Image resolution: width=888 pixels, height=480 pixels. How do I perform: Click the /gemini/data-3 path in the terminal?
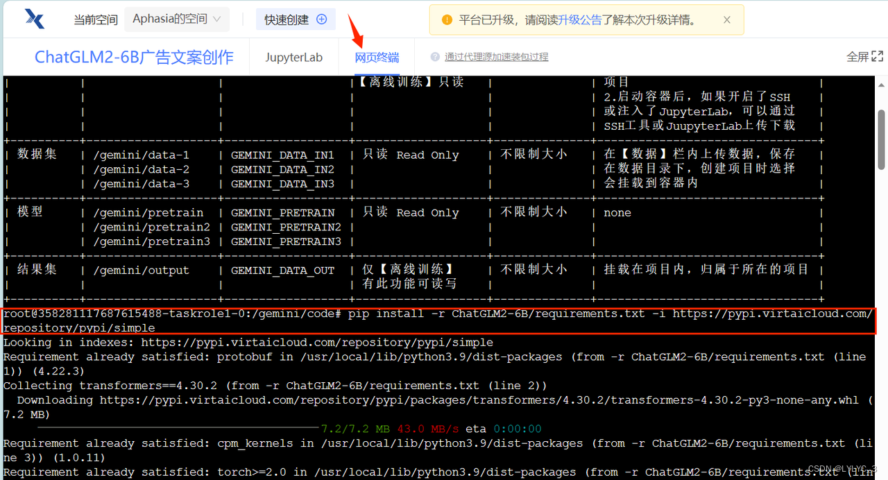pyautogui.click(x=141, y=185)
